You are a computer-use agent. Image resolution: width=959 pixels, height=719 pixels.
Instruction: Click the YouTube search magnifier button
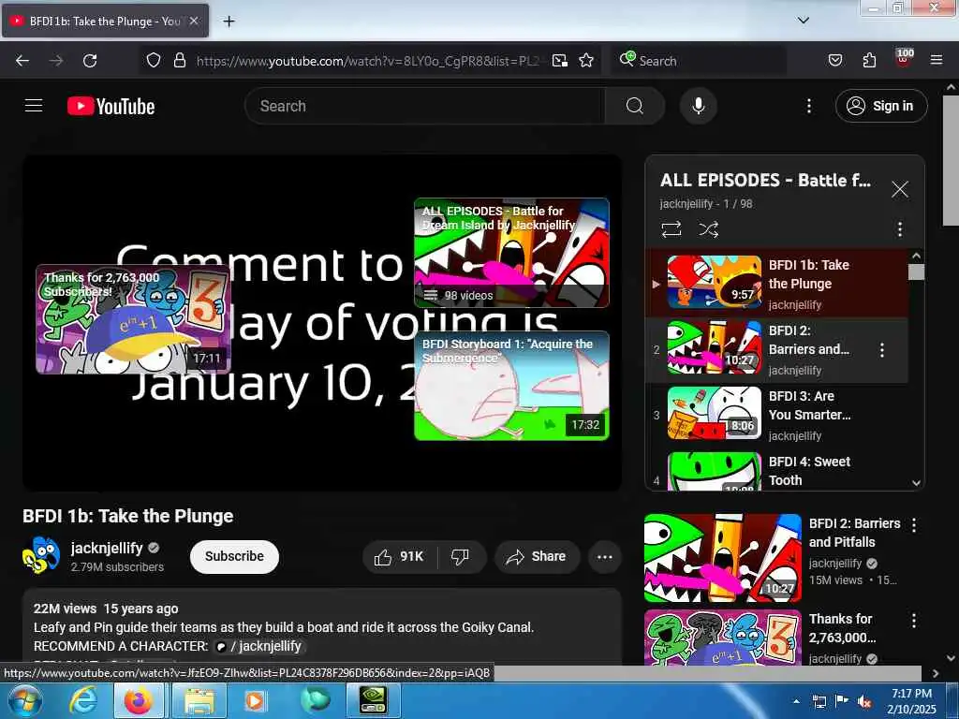click(x=634, y=106)
